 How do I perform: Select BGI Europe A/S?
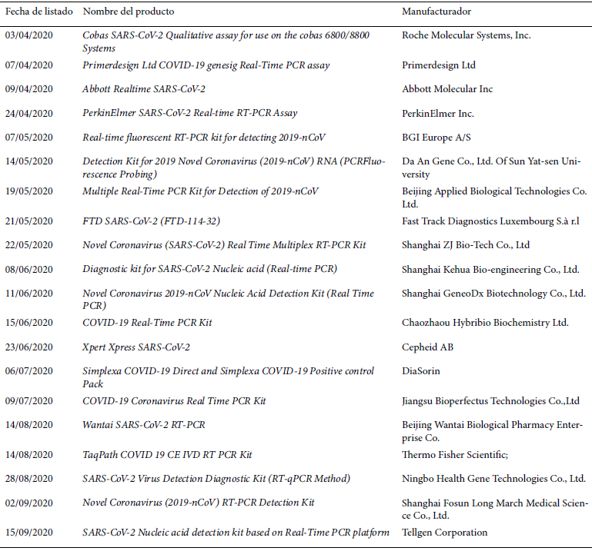click(436, 138)
